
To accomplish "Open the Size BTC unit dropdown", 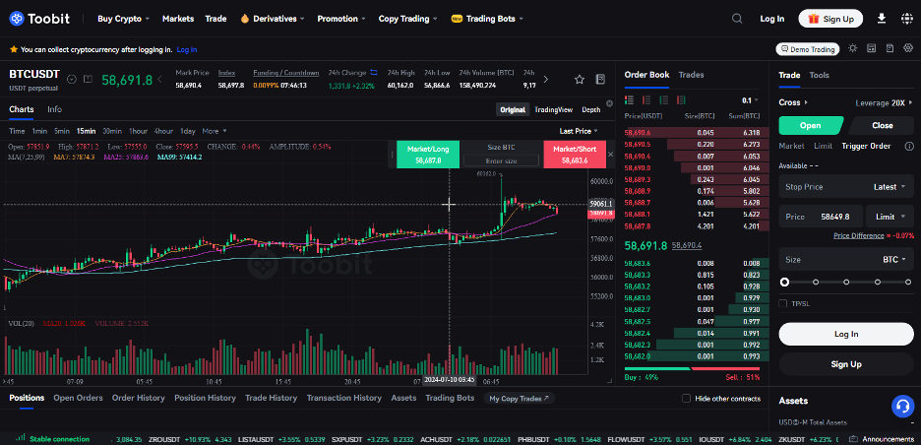I will 895,259.
